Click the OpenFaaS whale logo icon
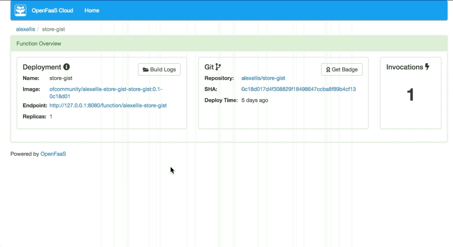Screen dimensions: 453x247 tap(21, 11)
